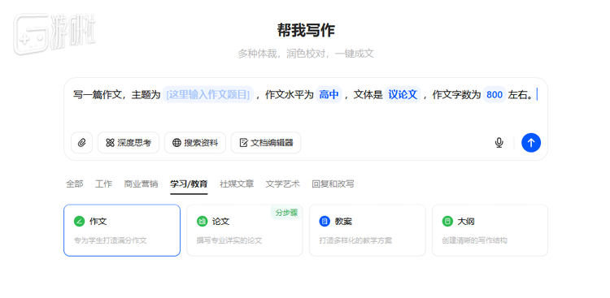Select the 教案 template card
Screen dimensions: 610x298
click(368, 231)
